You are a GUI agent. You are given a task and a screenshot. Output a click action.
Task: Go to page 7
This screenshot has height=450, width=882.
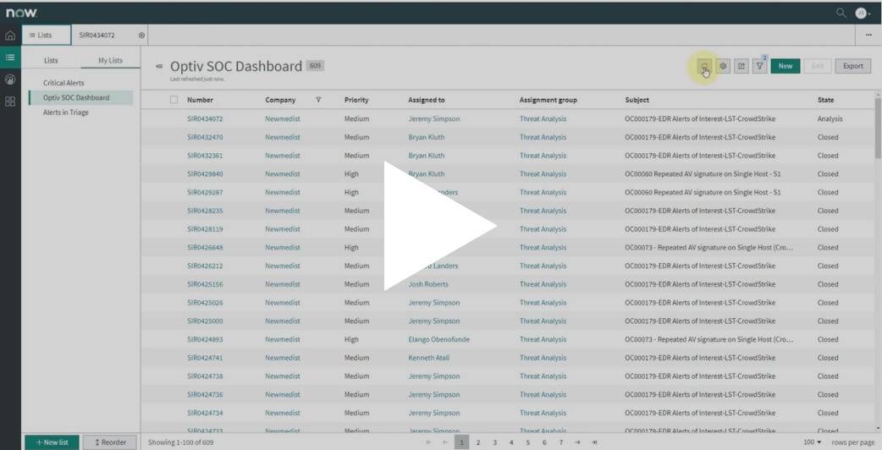click(x=560, y=442)
